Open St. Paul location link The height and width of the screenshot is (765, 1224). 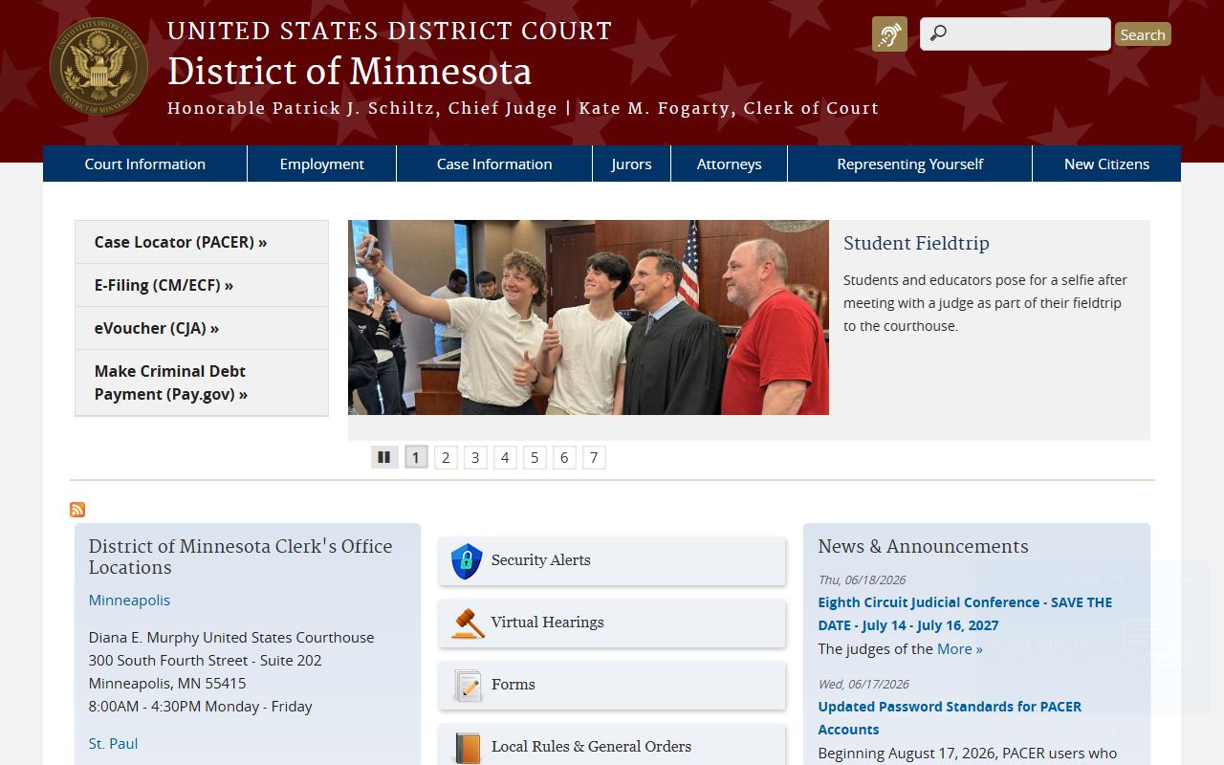(113, 744)
